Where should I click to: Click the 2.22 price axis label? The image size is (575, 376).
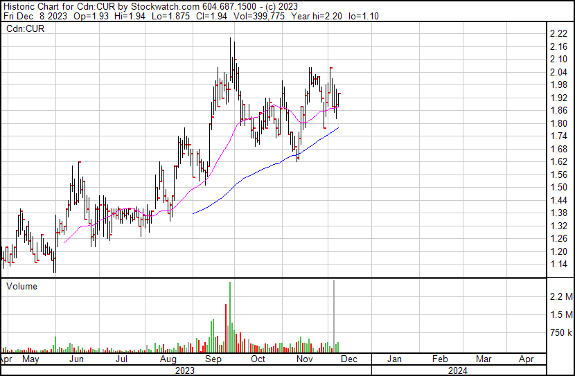[558, 34]
